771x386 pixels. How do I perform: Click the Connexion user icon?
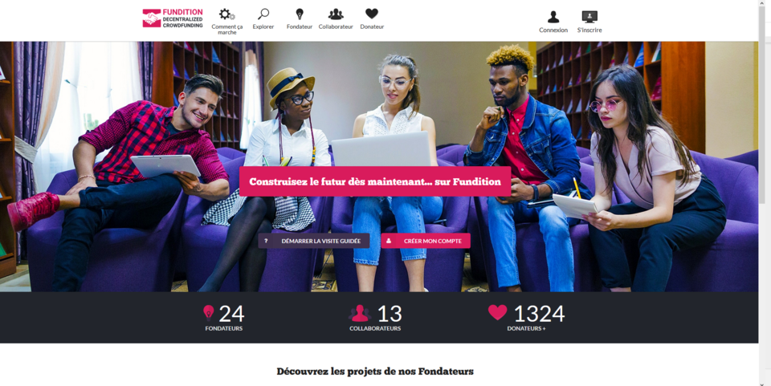[553, 17]
